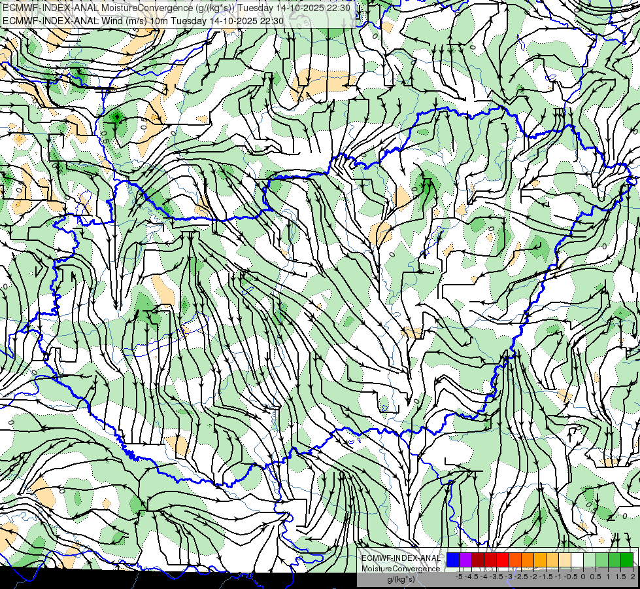
Task: Click the legend tick label -3.5
Action: [496, 577]
